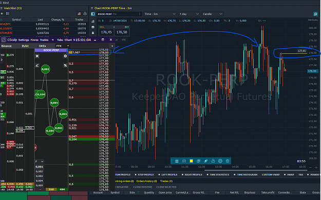The width and height of the screenshot is (321, 200).
Task: Click the SELL 176,45 price button
Action: 106,32
